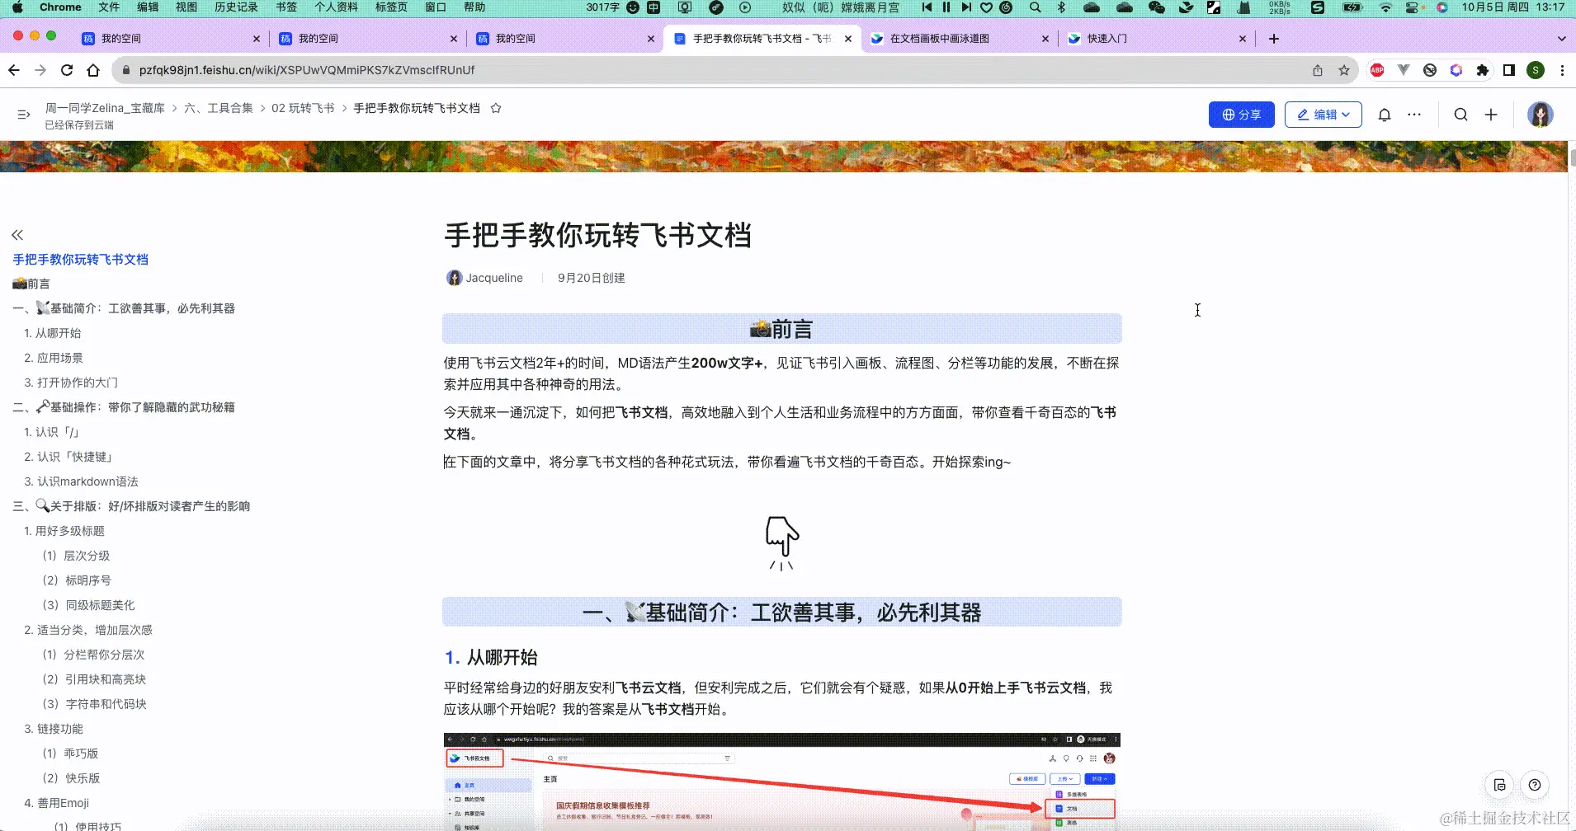Click the address bar URL

(307, 70)
